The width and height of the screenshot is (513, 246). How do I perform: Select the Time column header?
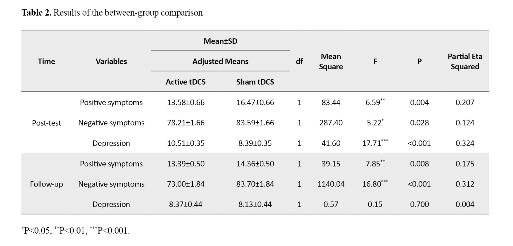pyautogui.click(x=46, y=62)
